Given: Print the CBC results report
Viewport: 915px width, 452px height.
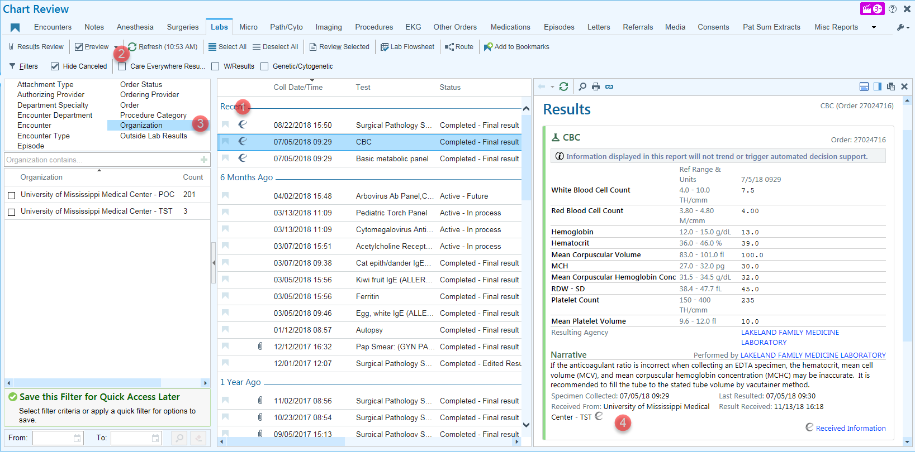Looking at the screenshot, I should coord(596,86).
